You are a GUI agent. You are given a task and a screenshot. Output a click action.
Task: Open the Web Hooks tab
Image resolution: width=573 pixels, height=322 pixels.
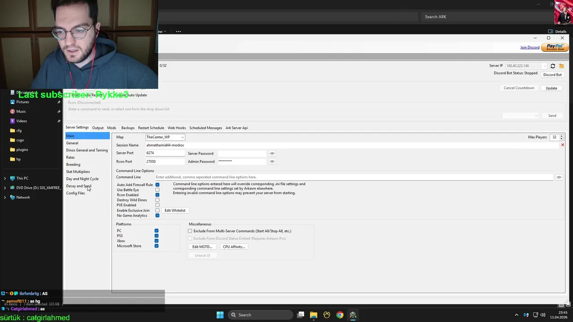(176, 128)
